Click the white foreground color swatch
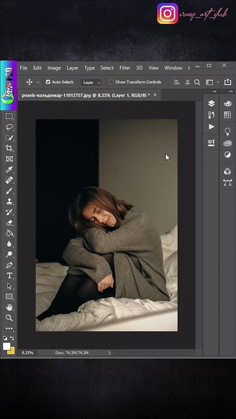 coord(6,346)
